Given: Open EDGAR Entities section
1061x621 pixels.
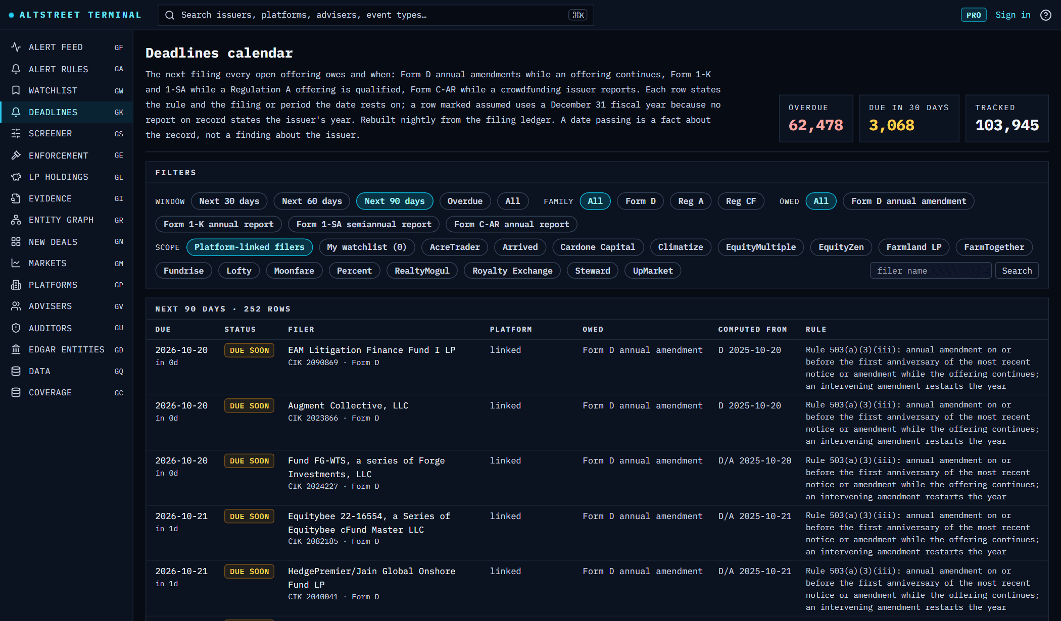Looking at the screenshot, I should (66, 349).
